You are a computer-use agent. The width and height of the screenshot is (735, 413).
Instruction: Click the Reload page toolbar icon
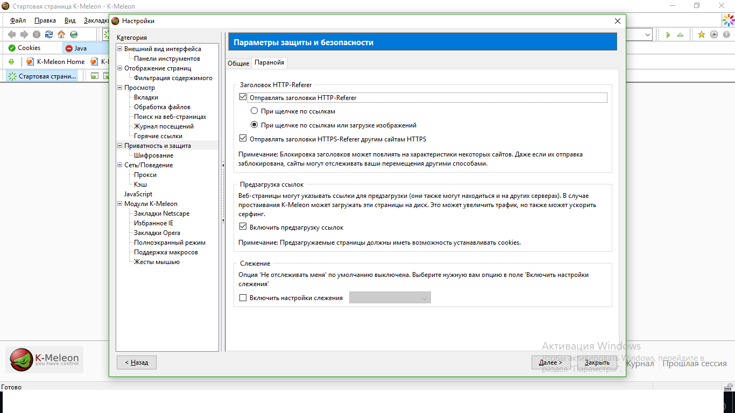click(49, 34)
